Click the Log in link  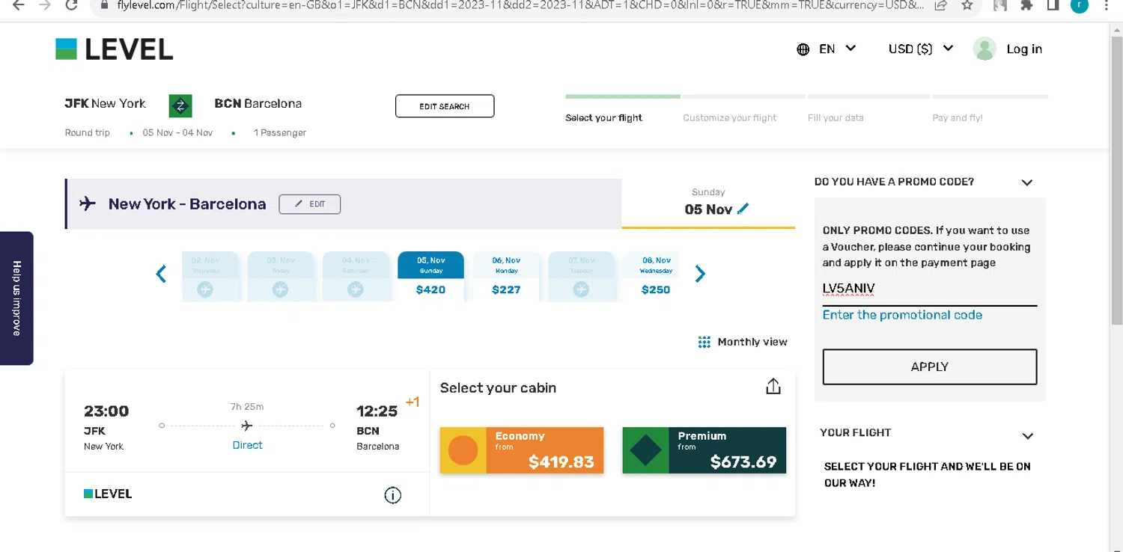pos(1024,49)
